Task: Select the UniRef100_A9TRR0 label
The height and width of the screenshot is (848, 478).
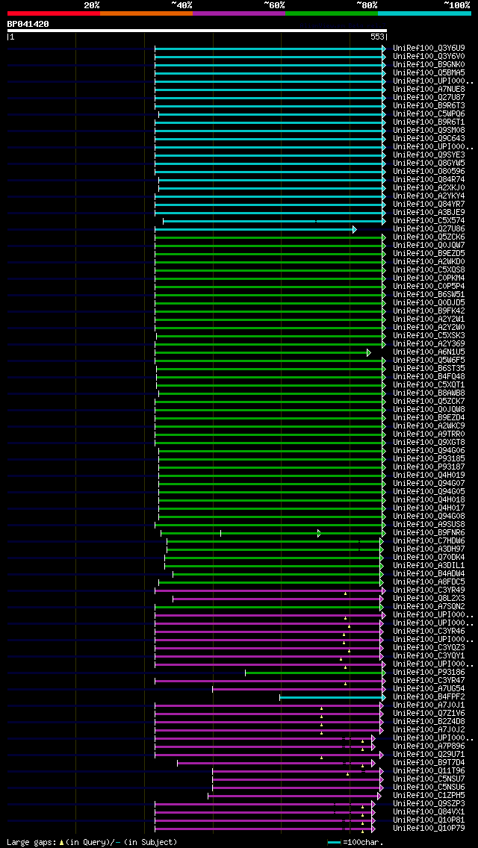Action: tap(429, 434)
